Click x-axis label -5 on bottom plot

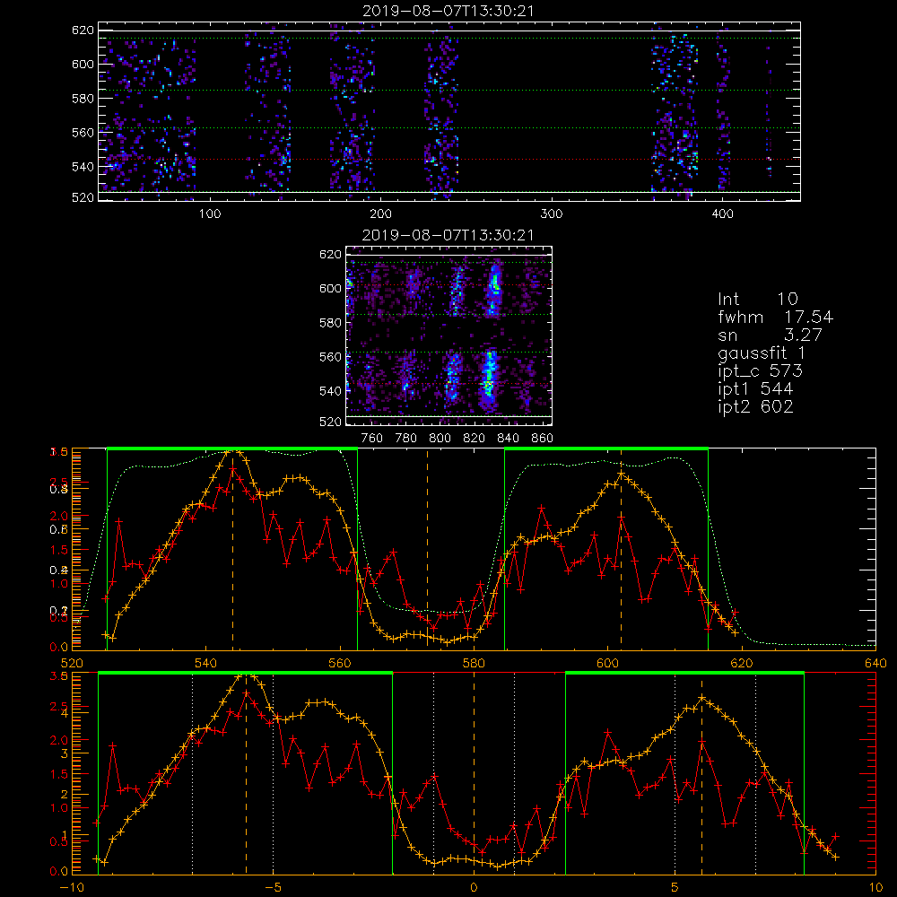pos(274,887)
